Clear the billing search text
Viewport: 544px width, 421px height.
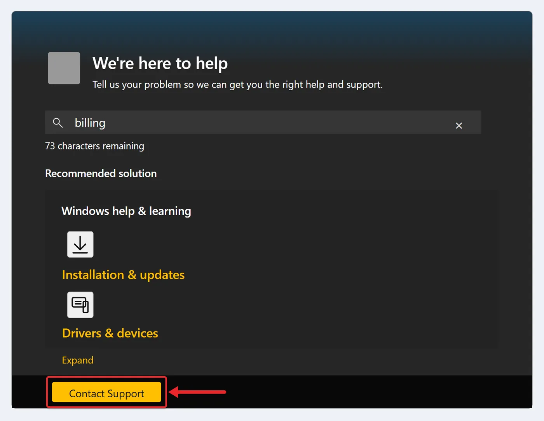coord(459,125)
